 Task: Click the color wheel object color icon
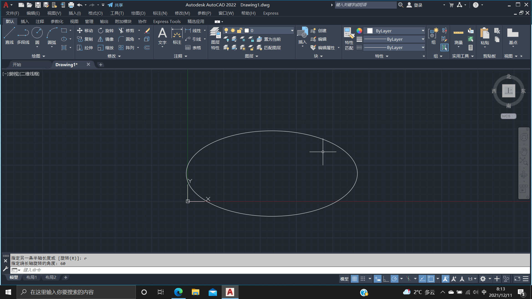[359, 31]
